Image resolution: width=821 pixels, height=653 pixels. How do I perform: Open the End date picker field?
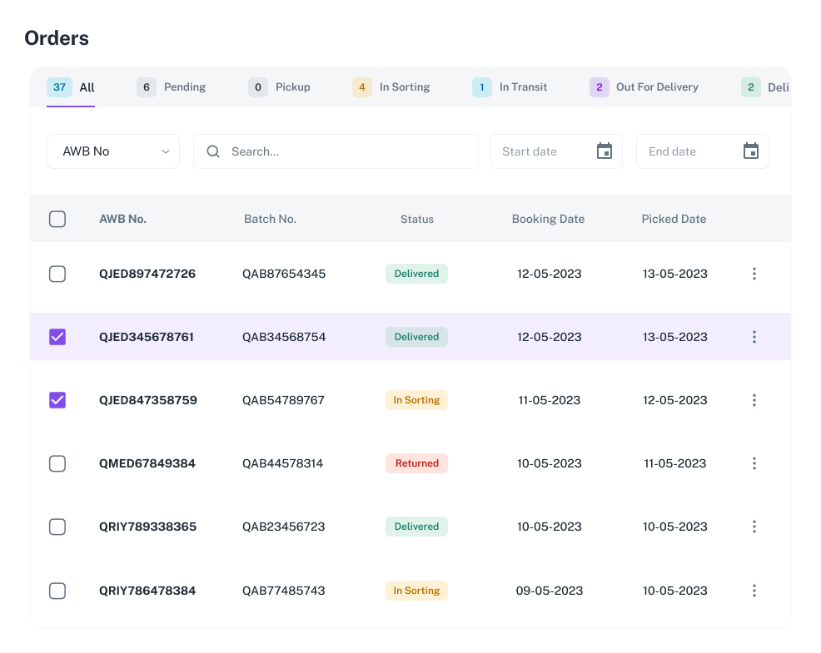[688, 151]
